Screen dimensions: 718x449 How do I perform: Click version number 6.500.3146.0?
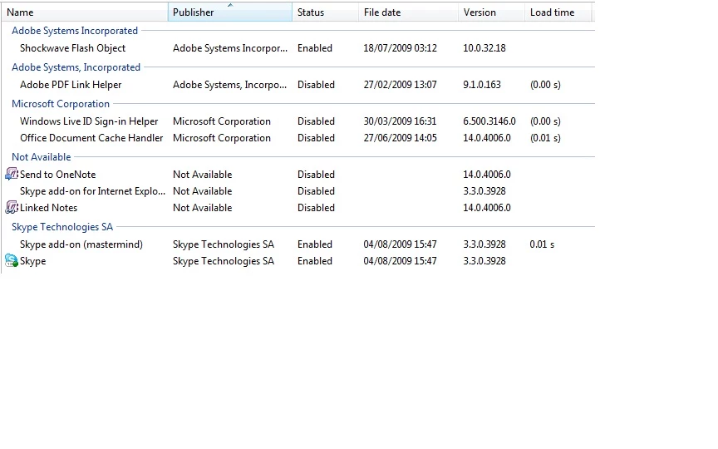point(489,121)
